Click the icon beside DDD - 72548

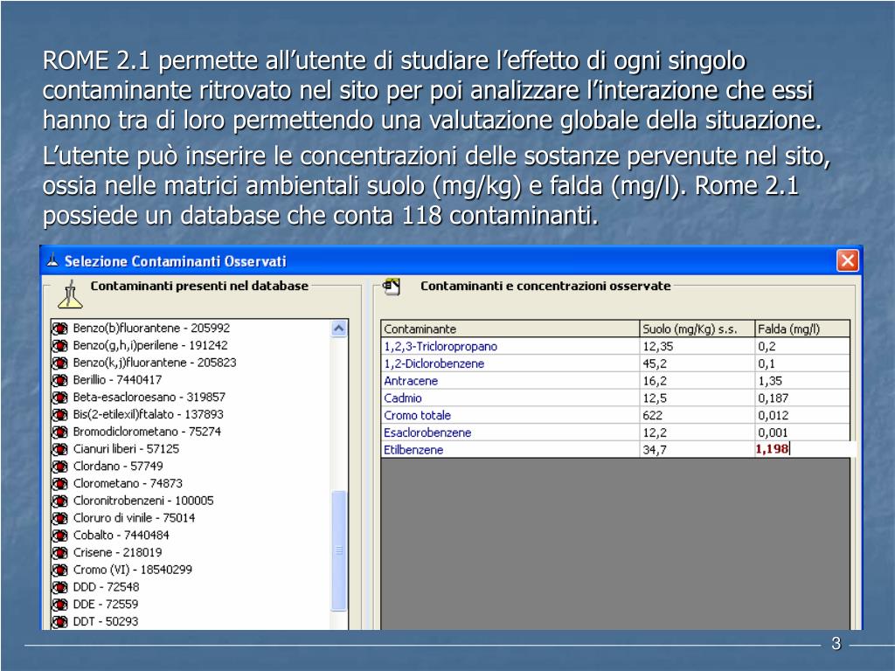[x=60, y=587]
